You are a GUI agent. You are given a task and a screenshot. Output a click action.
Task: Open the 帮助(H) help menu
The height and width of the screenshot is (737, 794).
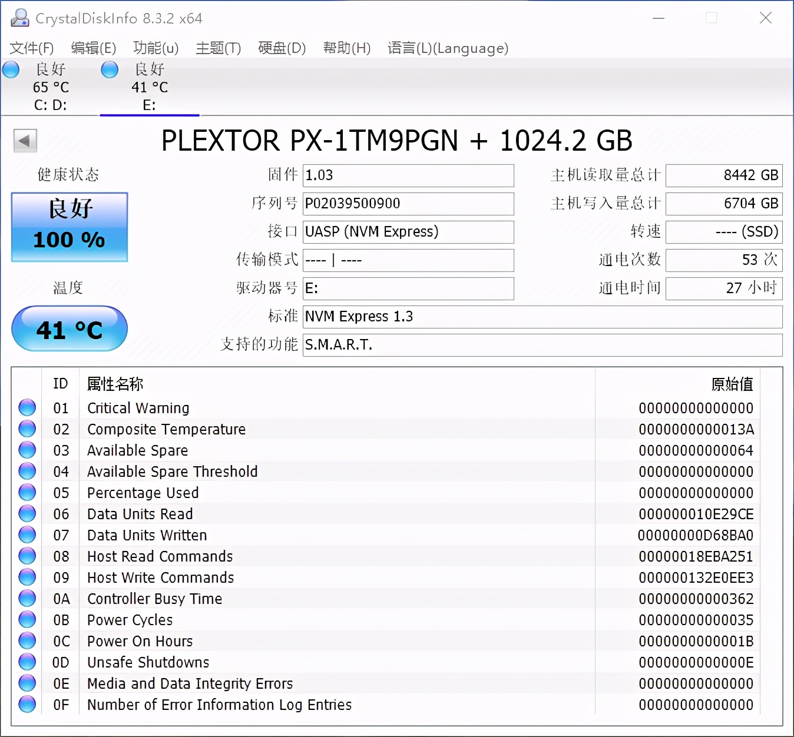tap(346, 48)
